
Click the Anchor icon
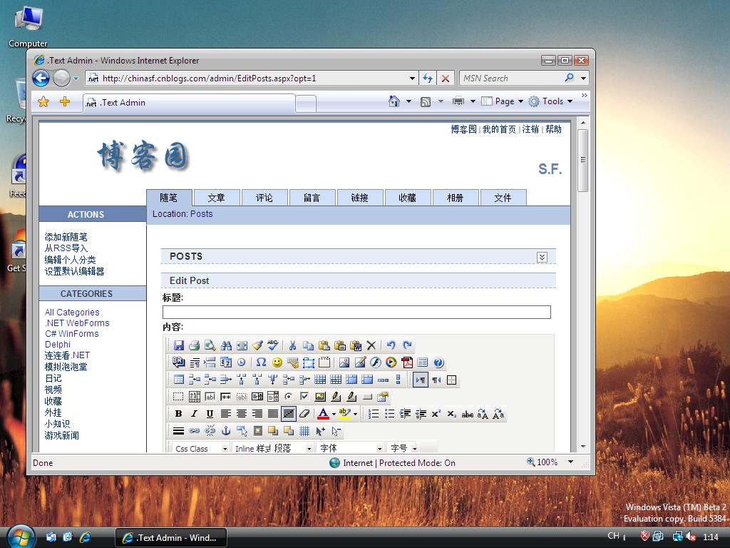point(226,431)
